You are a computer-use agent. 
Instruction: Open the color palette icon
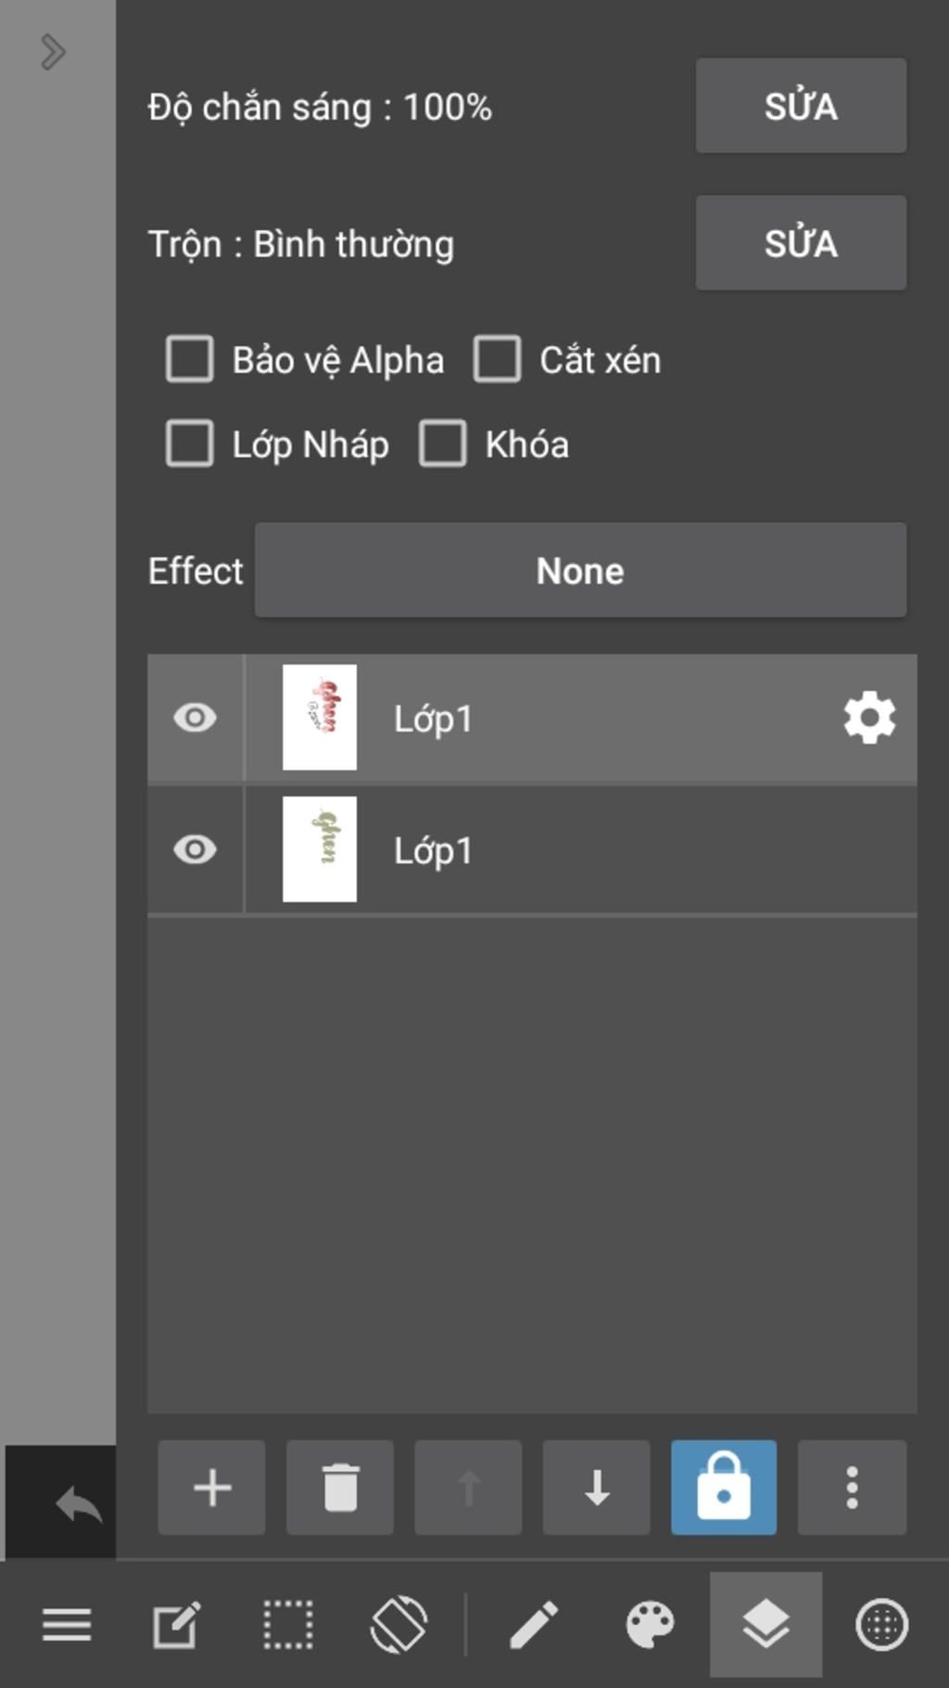[650, 1625]
